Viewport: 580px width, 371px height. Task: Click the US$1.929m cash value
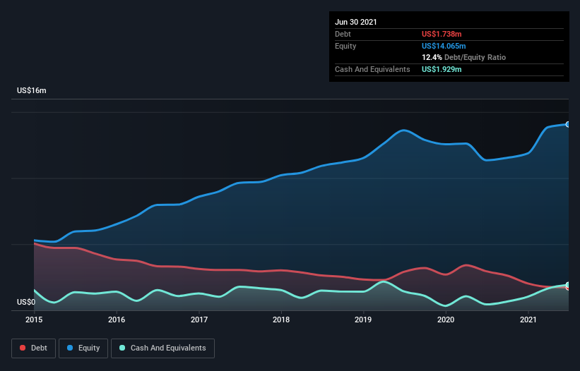point(442,69)
